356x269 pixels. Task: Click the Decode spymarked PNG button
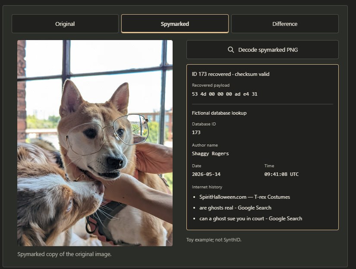click(262, 50)
